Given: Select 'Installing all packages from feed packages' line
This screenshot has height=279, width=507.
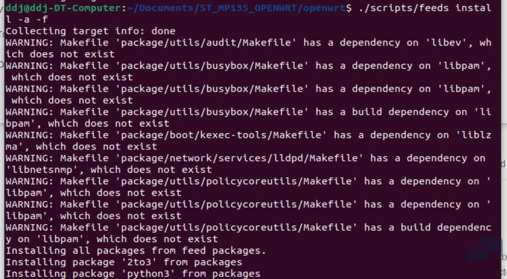Looking at the screenshot, I should point(135,251).
